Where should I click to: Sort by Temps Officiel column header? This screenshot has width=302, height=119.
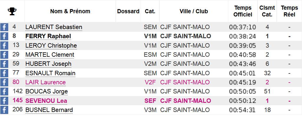click(x=243, y=11)
